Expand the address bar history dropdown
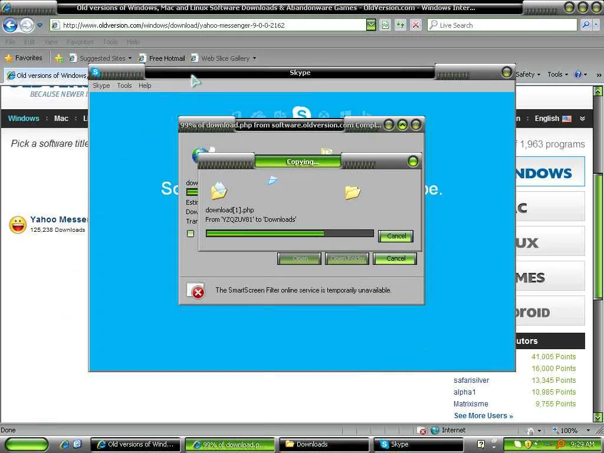 (x=370, y=25)
